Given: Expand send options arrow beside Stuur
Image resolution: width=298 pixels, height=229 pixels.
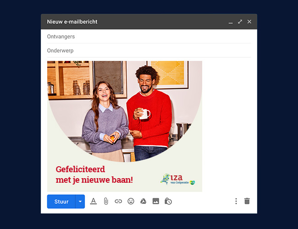Looking at the screenshot, I should tap(80, 202).
